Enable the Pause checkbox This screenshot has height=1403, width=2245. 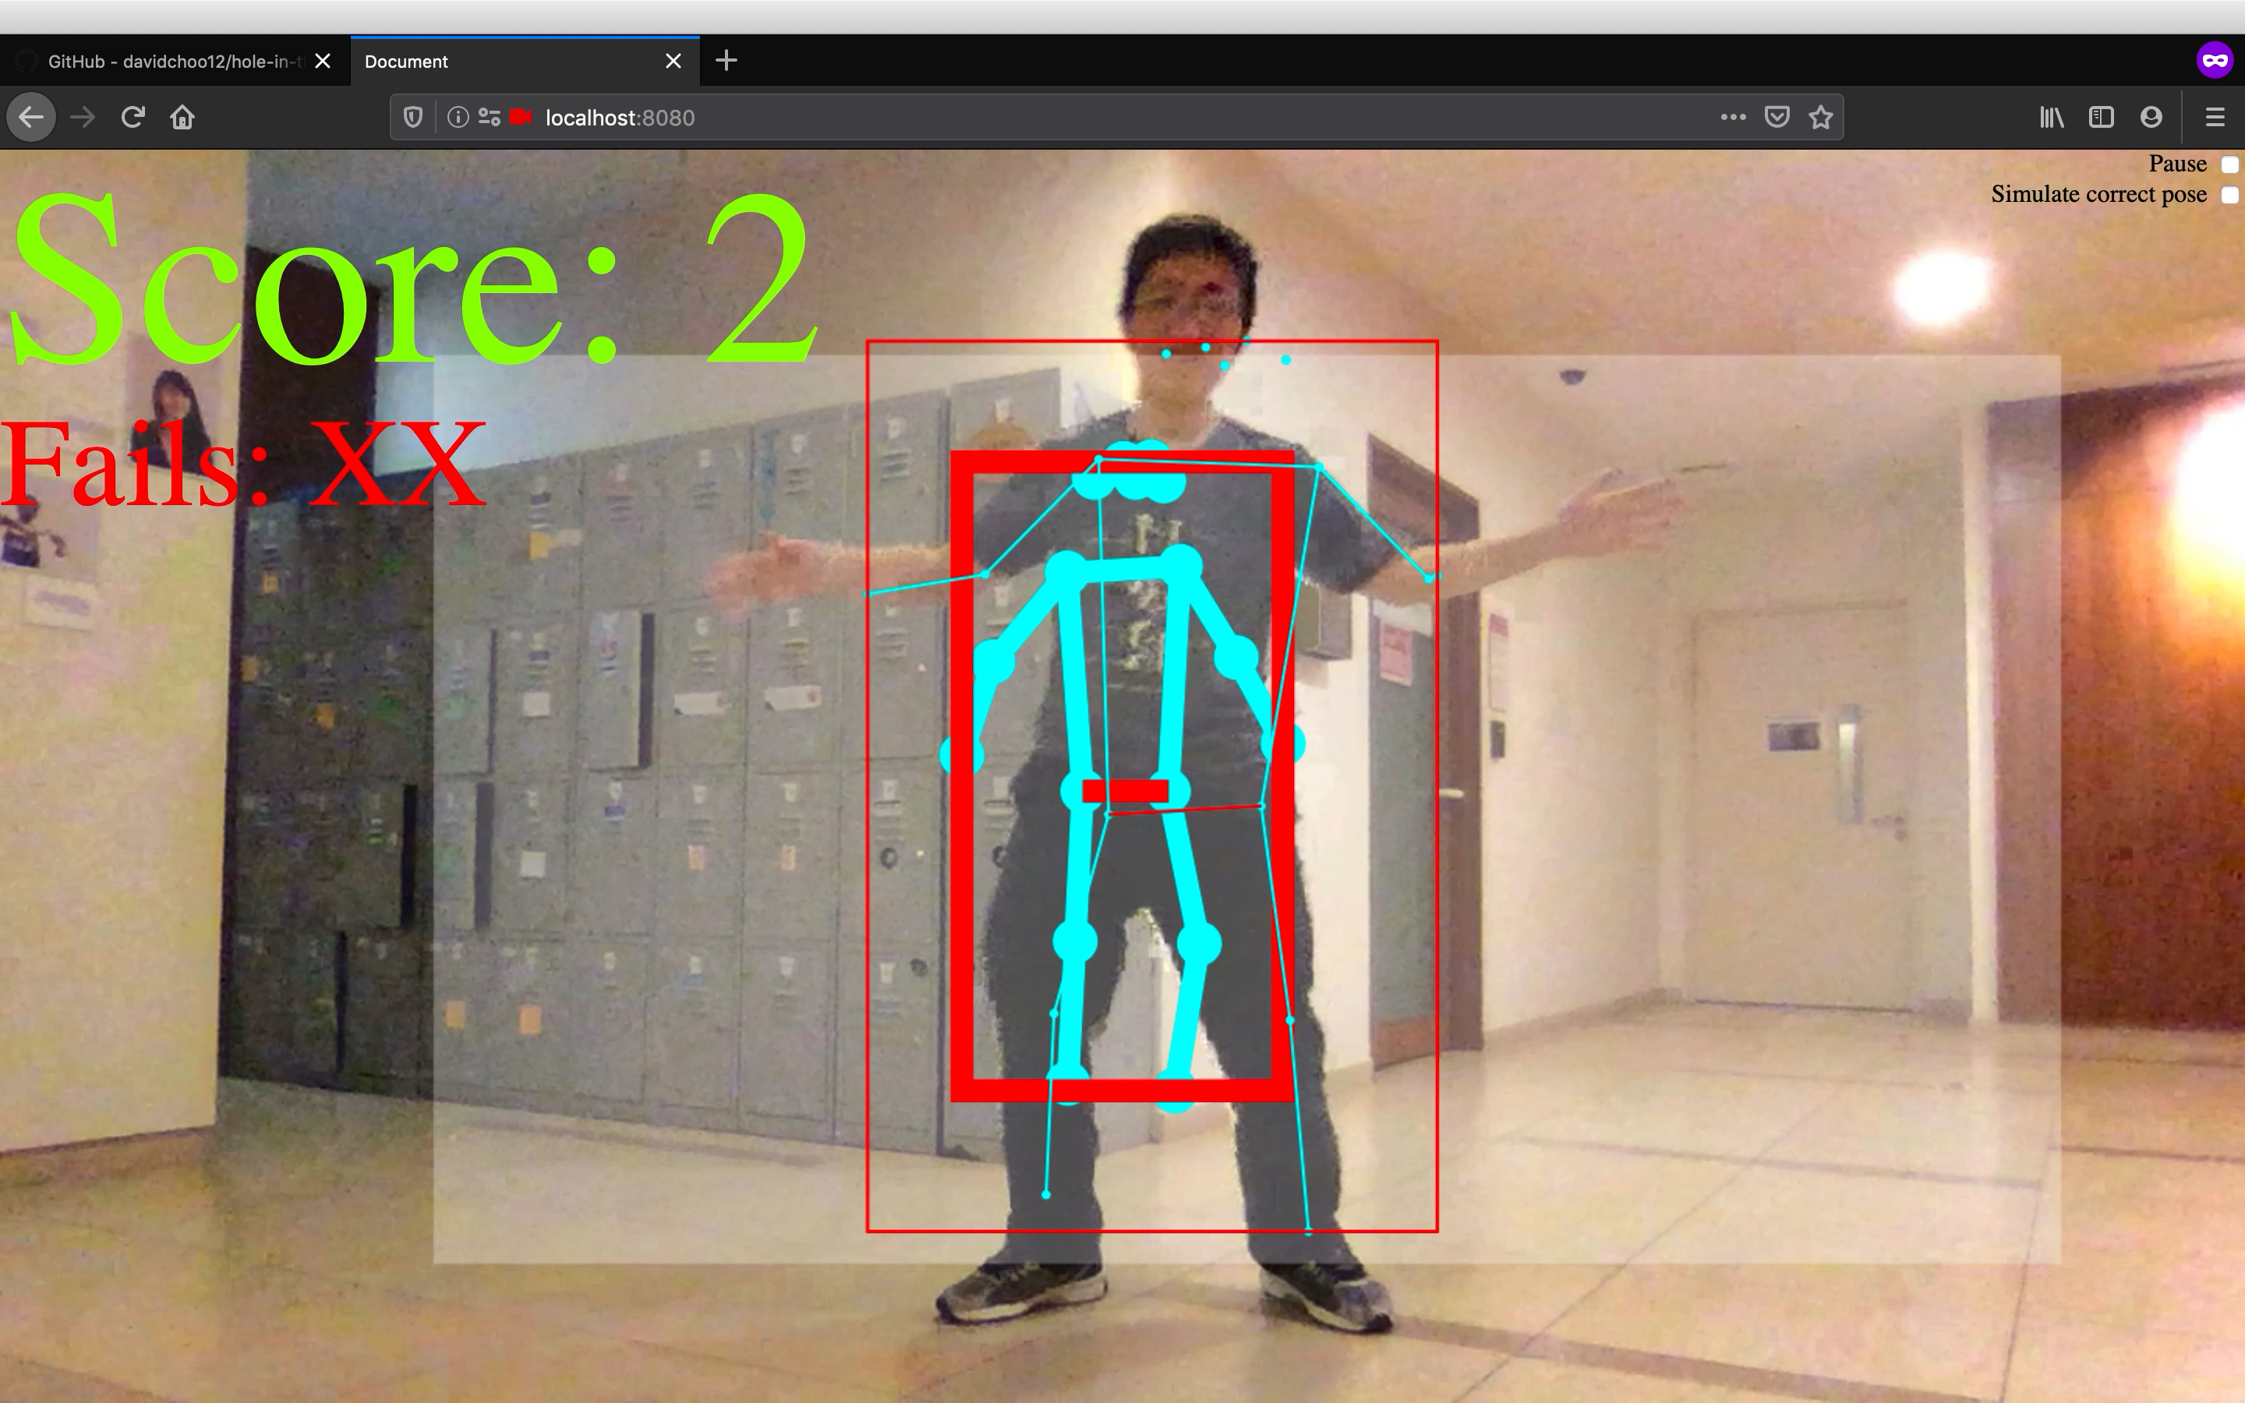[2229, 165]
